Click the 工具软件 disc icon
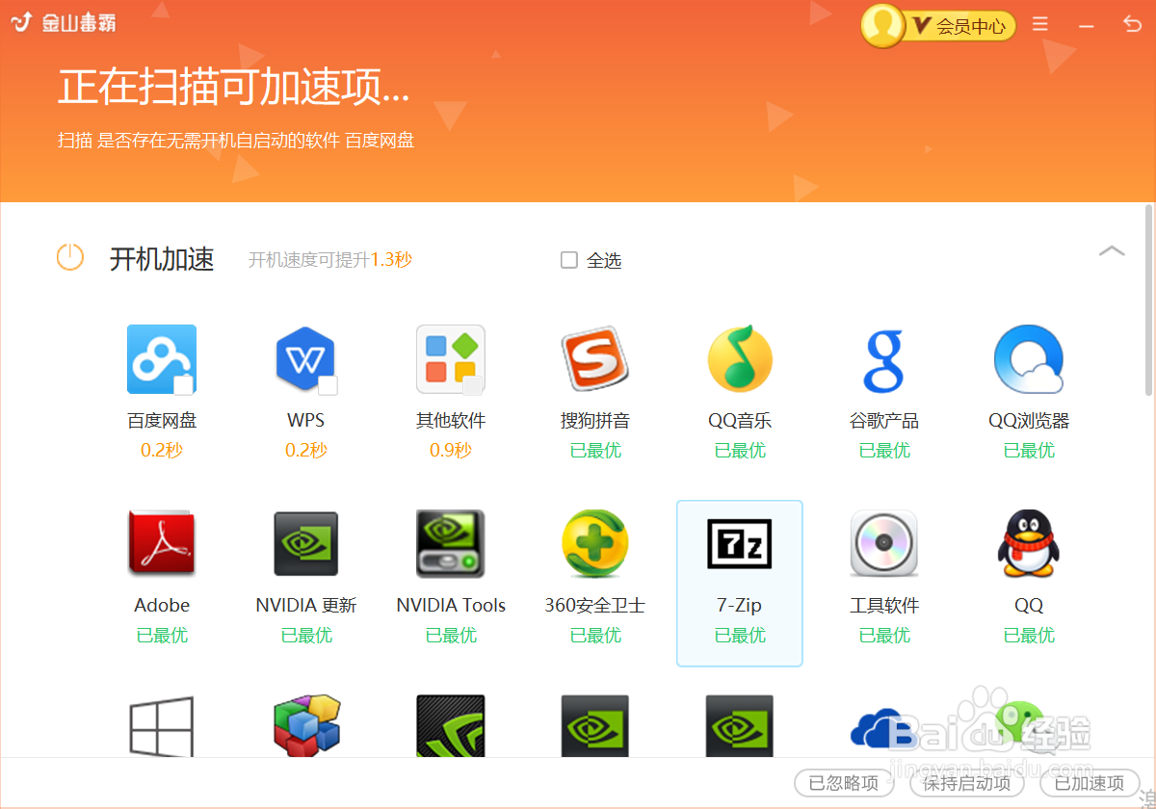Image resolution: width=1156 pixels, height=809 pixels. (884, 544)
